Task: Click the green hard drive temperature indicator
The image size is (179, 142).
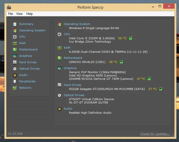Action: coord(161,89)
